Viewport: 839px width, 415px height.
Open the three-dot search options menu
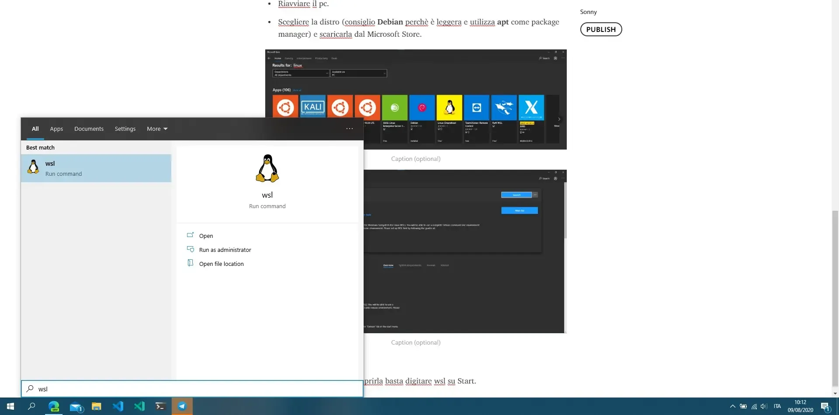(x=349, y=129)
